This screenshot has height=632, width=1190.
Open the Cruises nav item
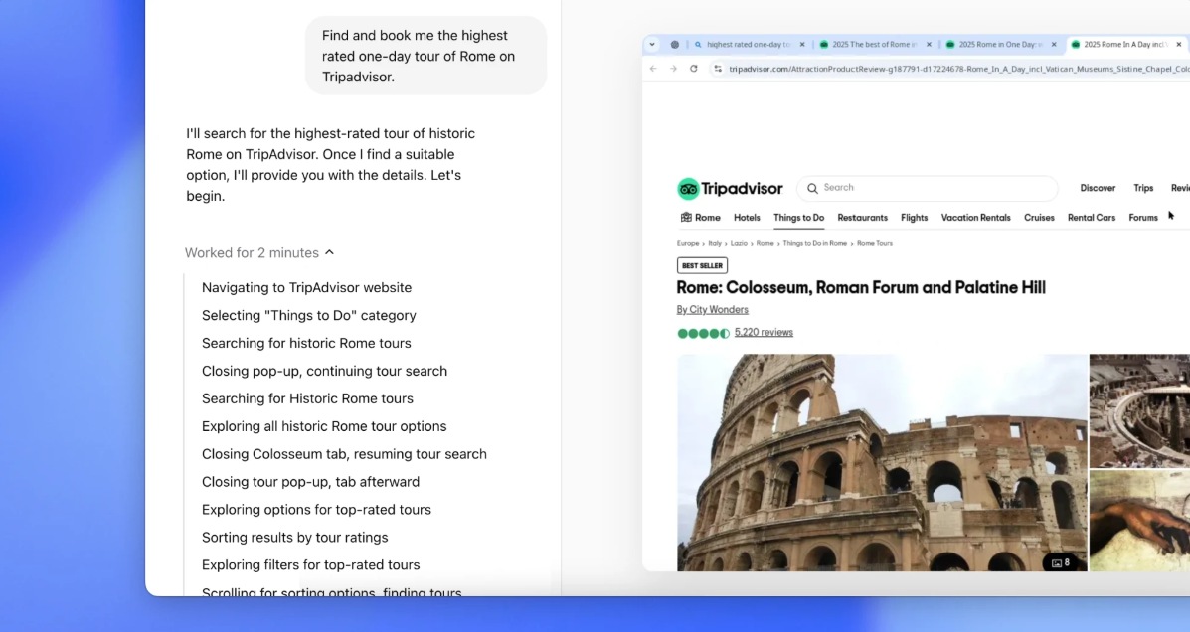[x=1039, y=217]
